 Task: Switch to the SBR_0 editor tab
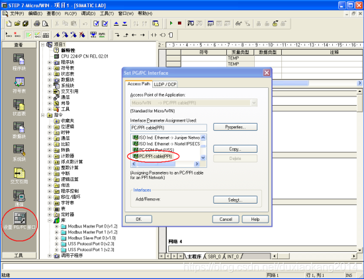214,257
